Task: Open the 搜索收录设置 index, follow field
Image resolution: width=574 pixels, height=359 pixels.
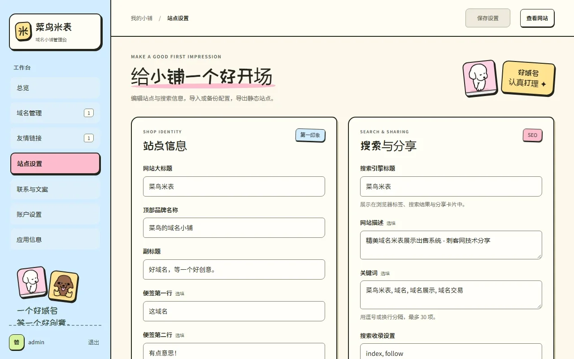Action: (x=451, y=351)
